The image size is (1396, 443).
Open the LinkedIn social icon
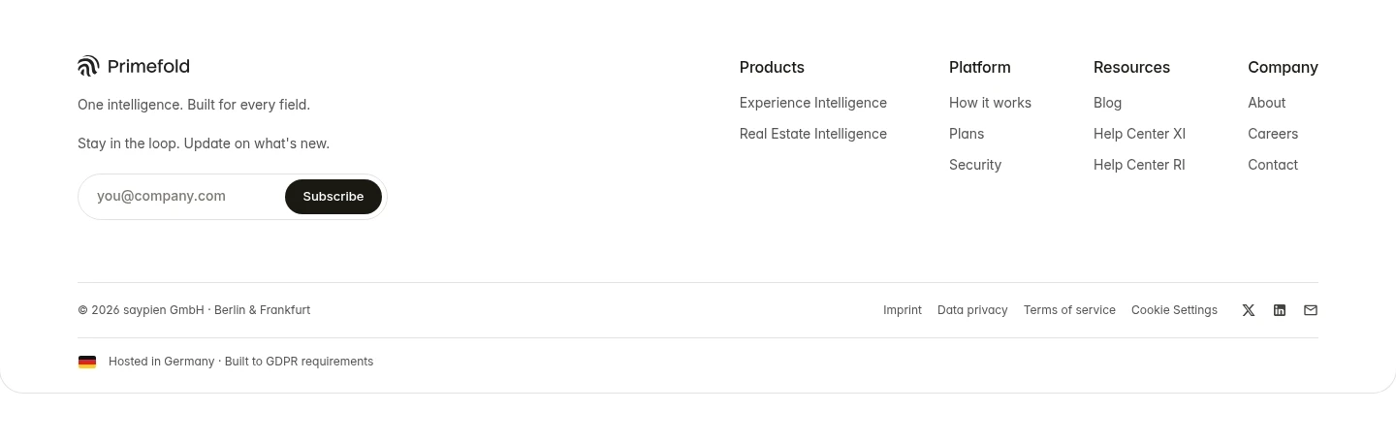pos(1280,310)
